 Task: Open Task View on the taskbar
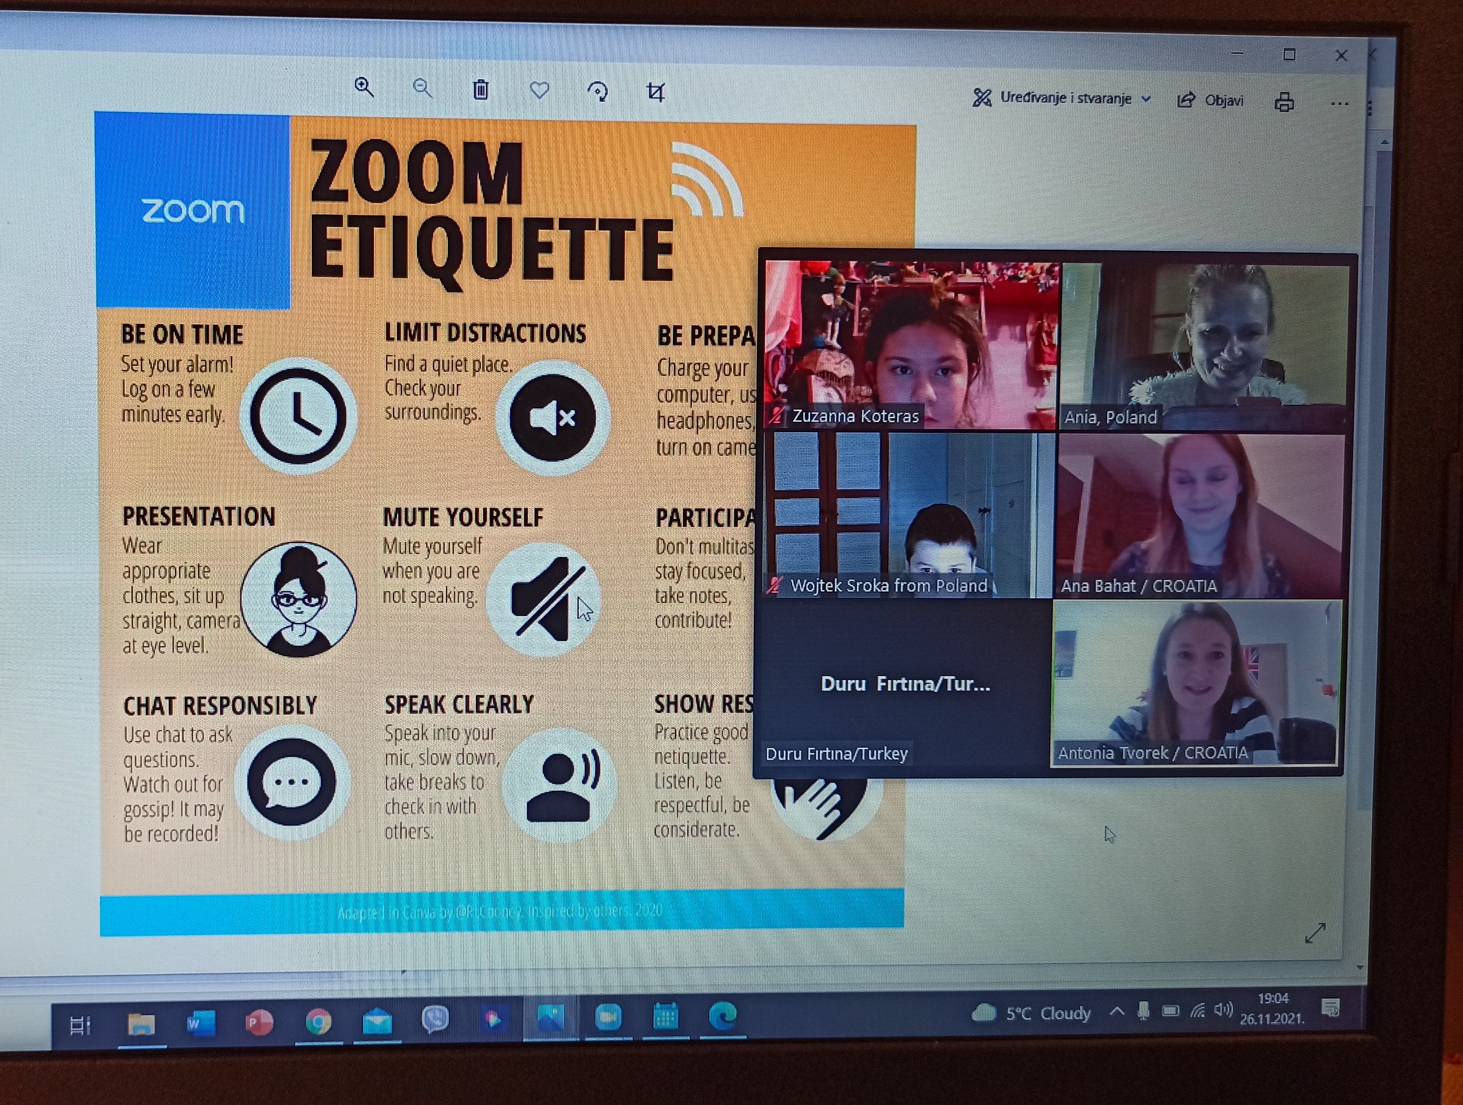pyautogui.click(x=80, y=1025)
